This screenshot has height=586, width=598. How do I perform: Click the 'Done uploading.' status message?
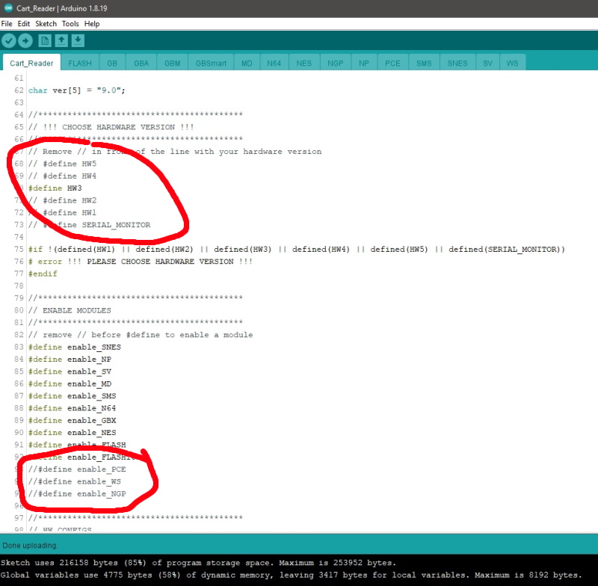pos(30,545)
